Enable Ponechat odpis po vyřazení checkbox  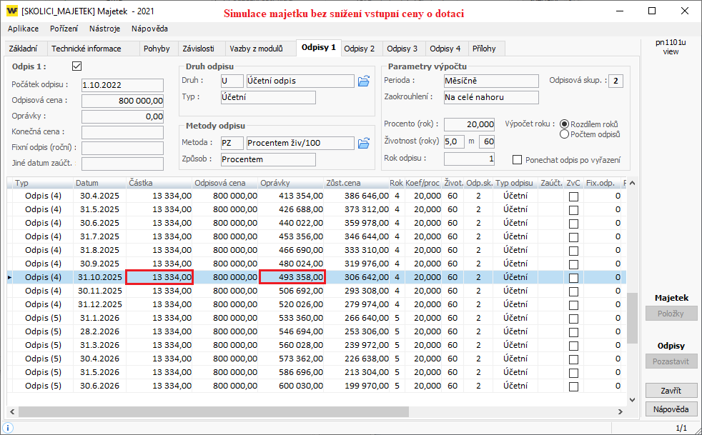click(518, 159)
